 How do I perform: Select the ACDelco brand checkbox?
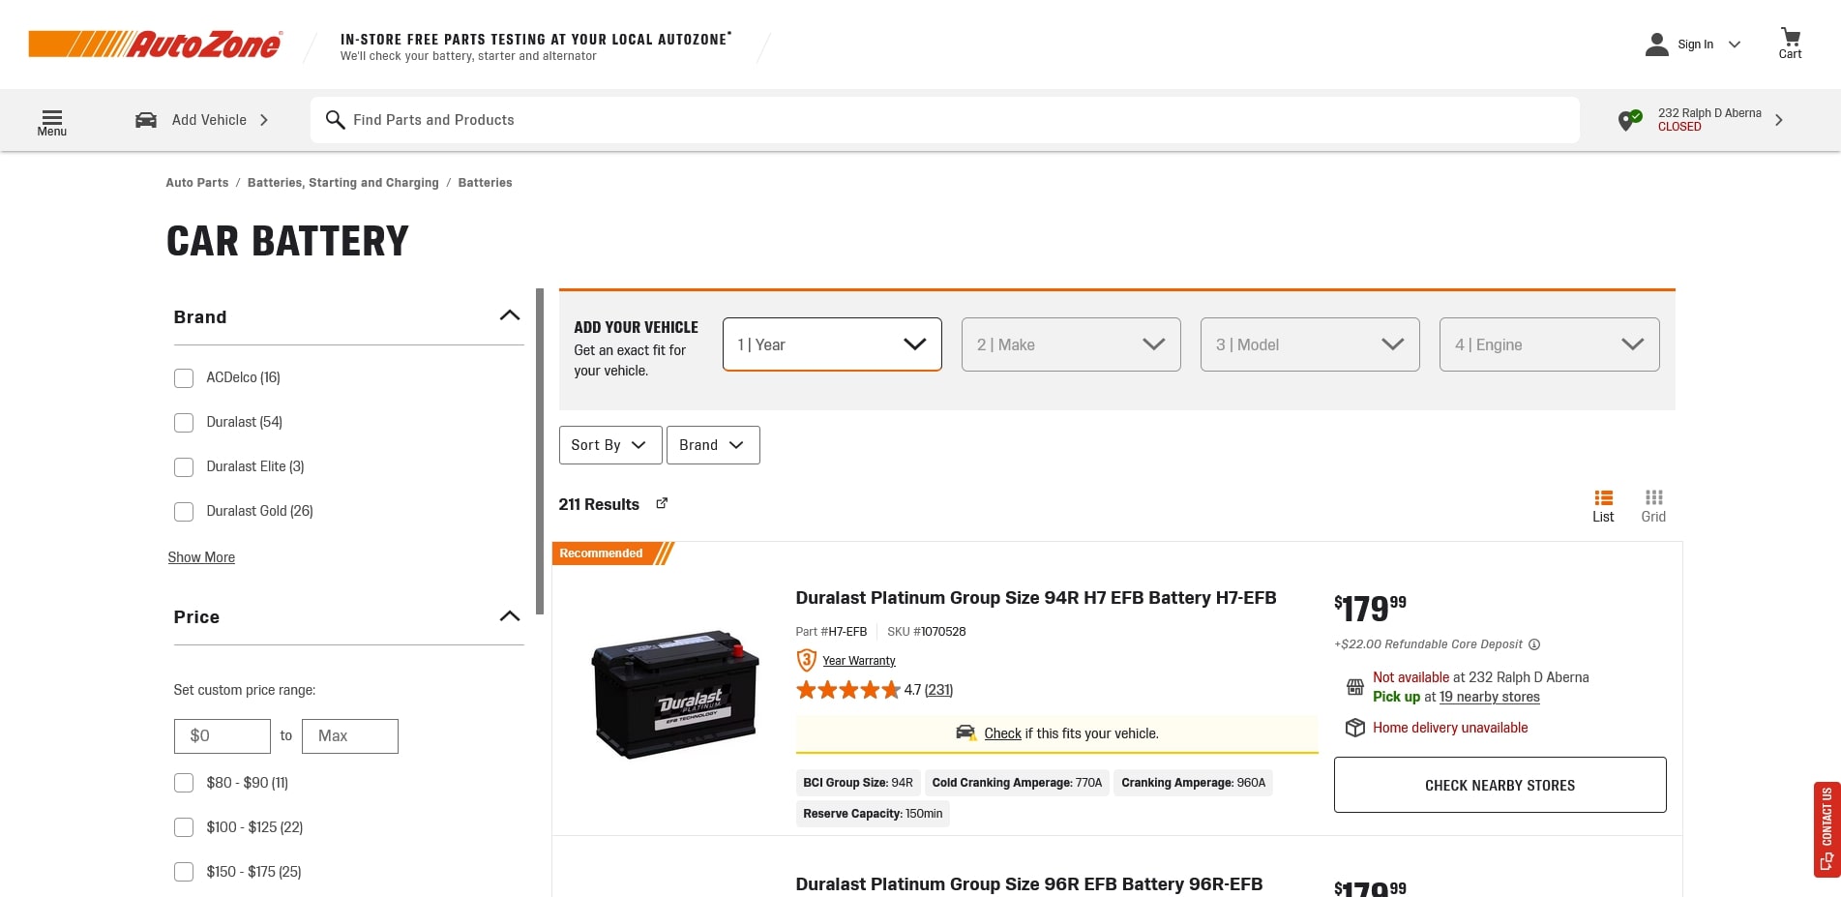coord(184,377)
